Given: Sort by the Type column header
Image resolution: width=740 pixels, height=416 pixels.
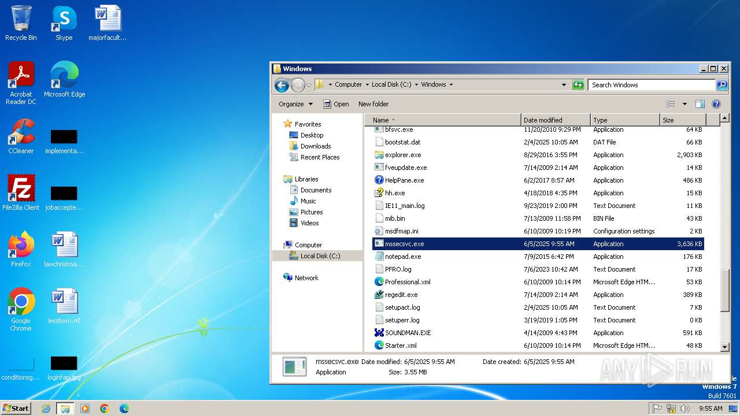Looking at the screenshot, I should point(625,120).
